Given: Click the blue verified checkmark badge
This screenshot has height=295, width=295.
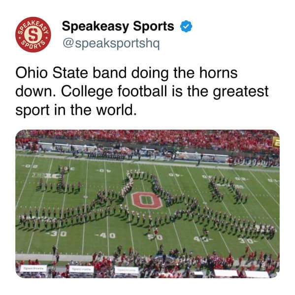Looking at the screenshot, I should [186, 26].
